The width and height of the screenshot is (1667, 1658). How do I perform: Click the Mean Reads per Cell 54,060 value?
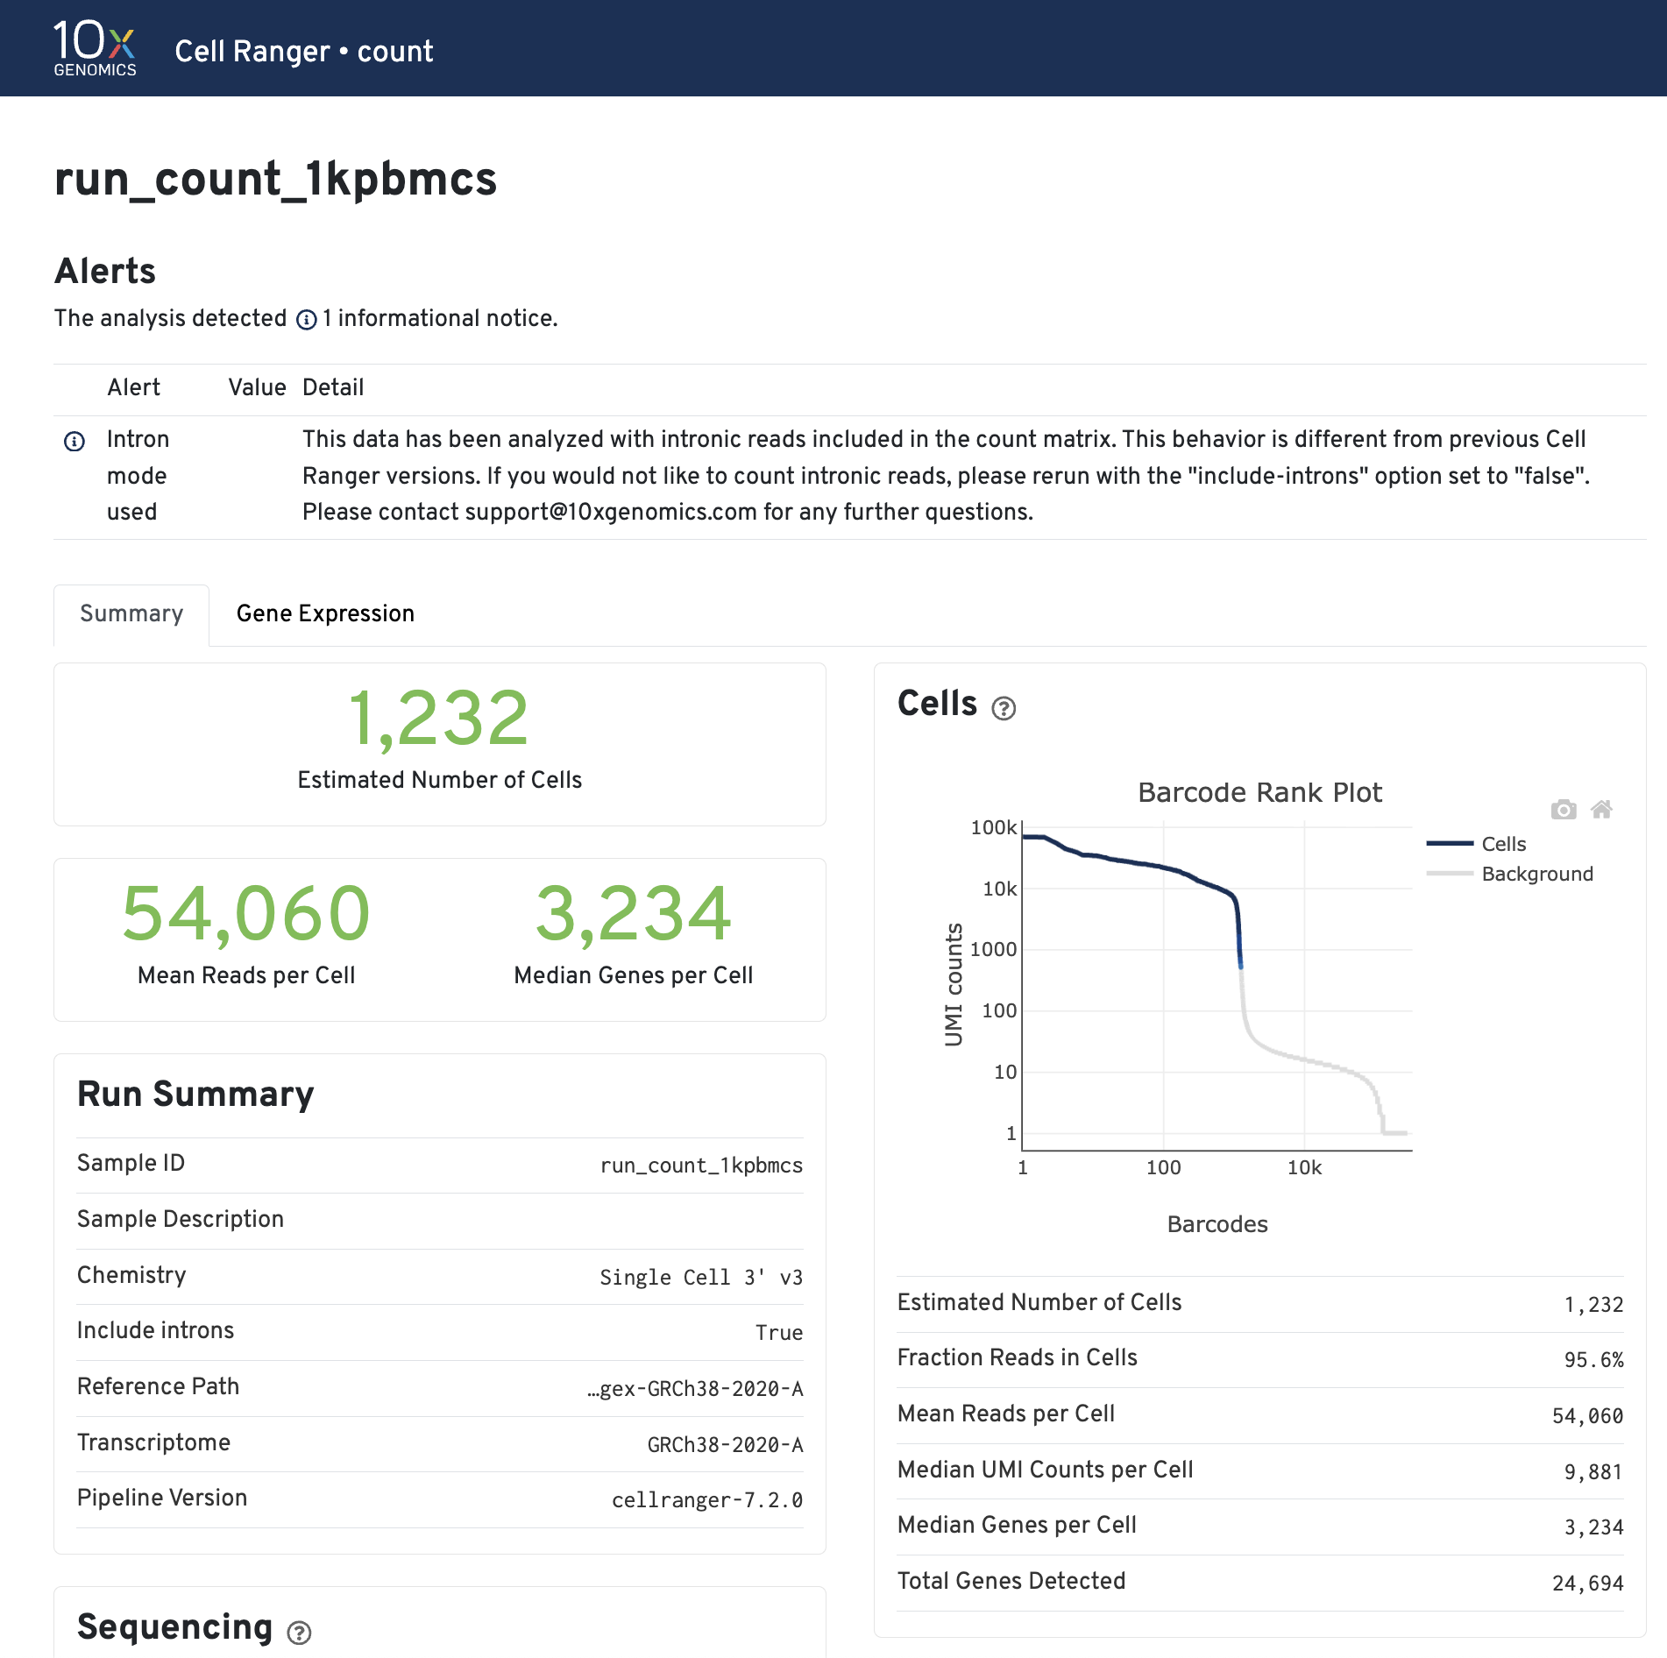point(246,914)
